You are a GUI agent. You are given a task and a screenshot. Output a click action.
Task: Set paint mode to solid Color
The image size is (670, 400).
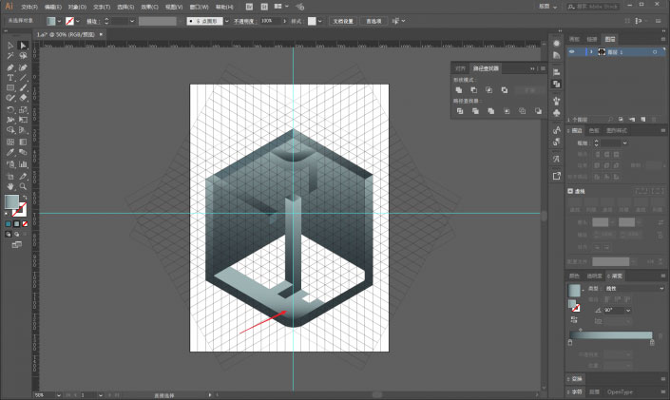click(9, 223)
